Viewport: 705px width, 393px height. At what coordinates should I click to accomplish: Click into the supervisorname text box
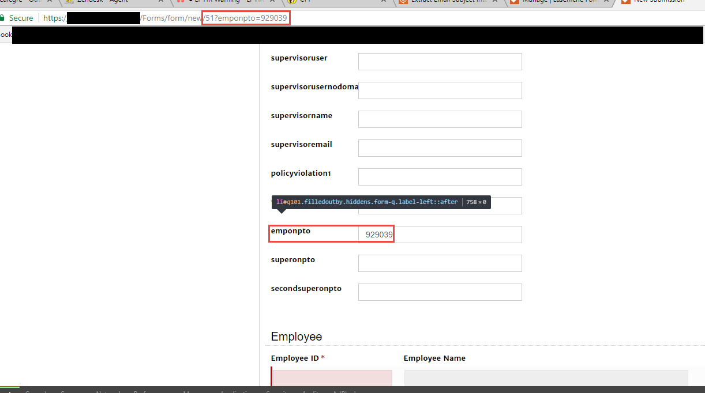tap(440, 119)
